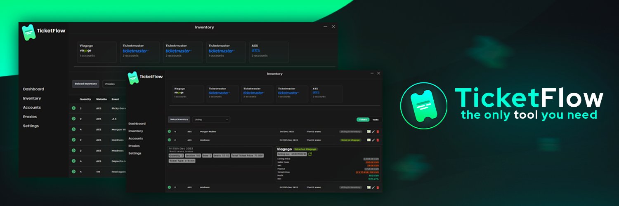Click Quantity column header in back window
The image size is (619, 206).
click(x=85, y=99)
